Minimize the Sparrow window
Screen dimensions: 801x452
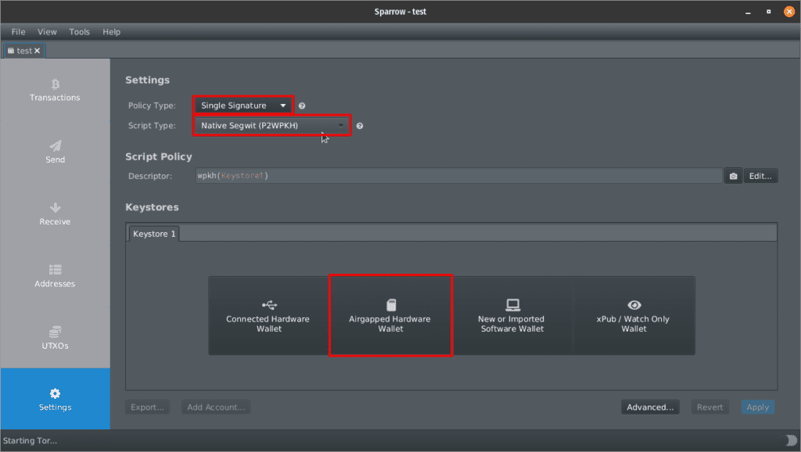click(x=748, y=12)
